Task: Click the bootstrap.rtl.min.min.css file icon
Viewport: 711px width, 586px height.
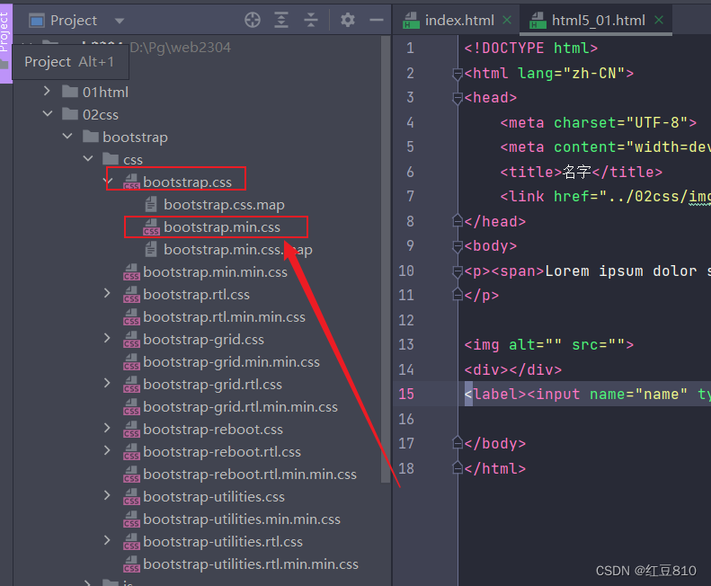Action: pyautogui.click(x=131, y=317)
